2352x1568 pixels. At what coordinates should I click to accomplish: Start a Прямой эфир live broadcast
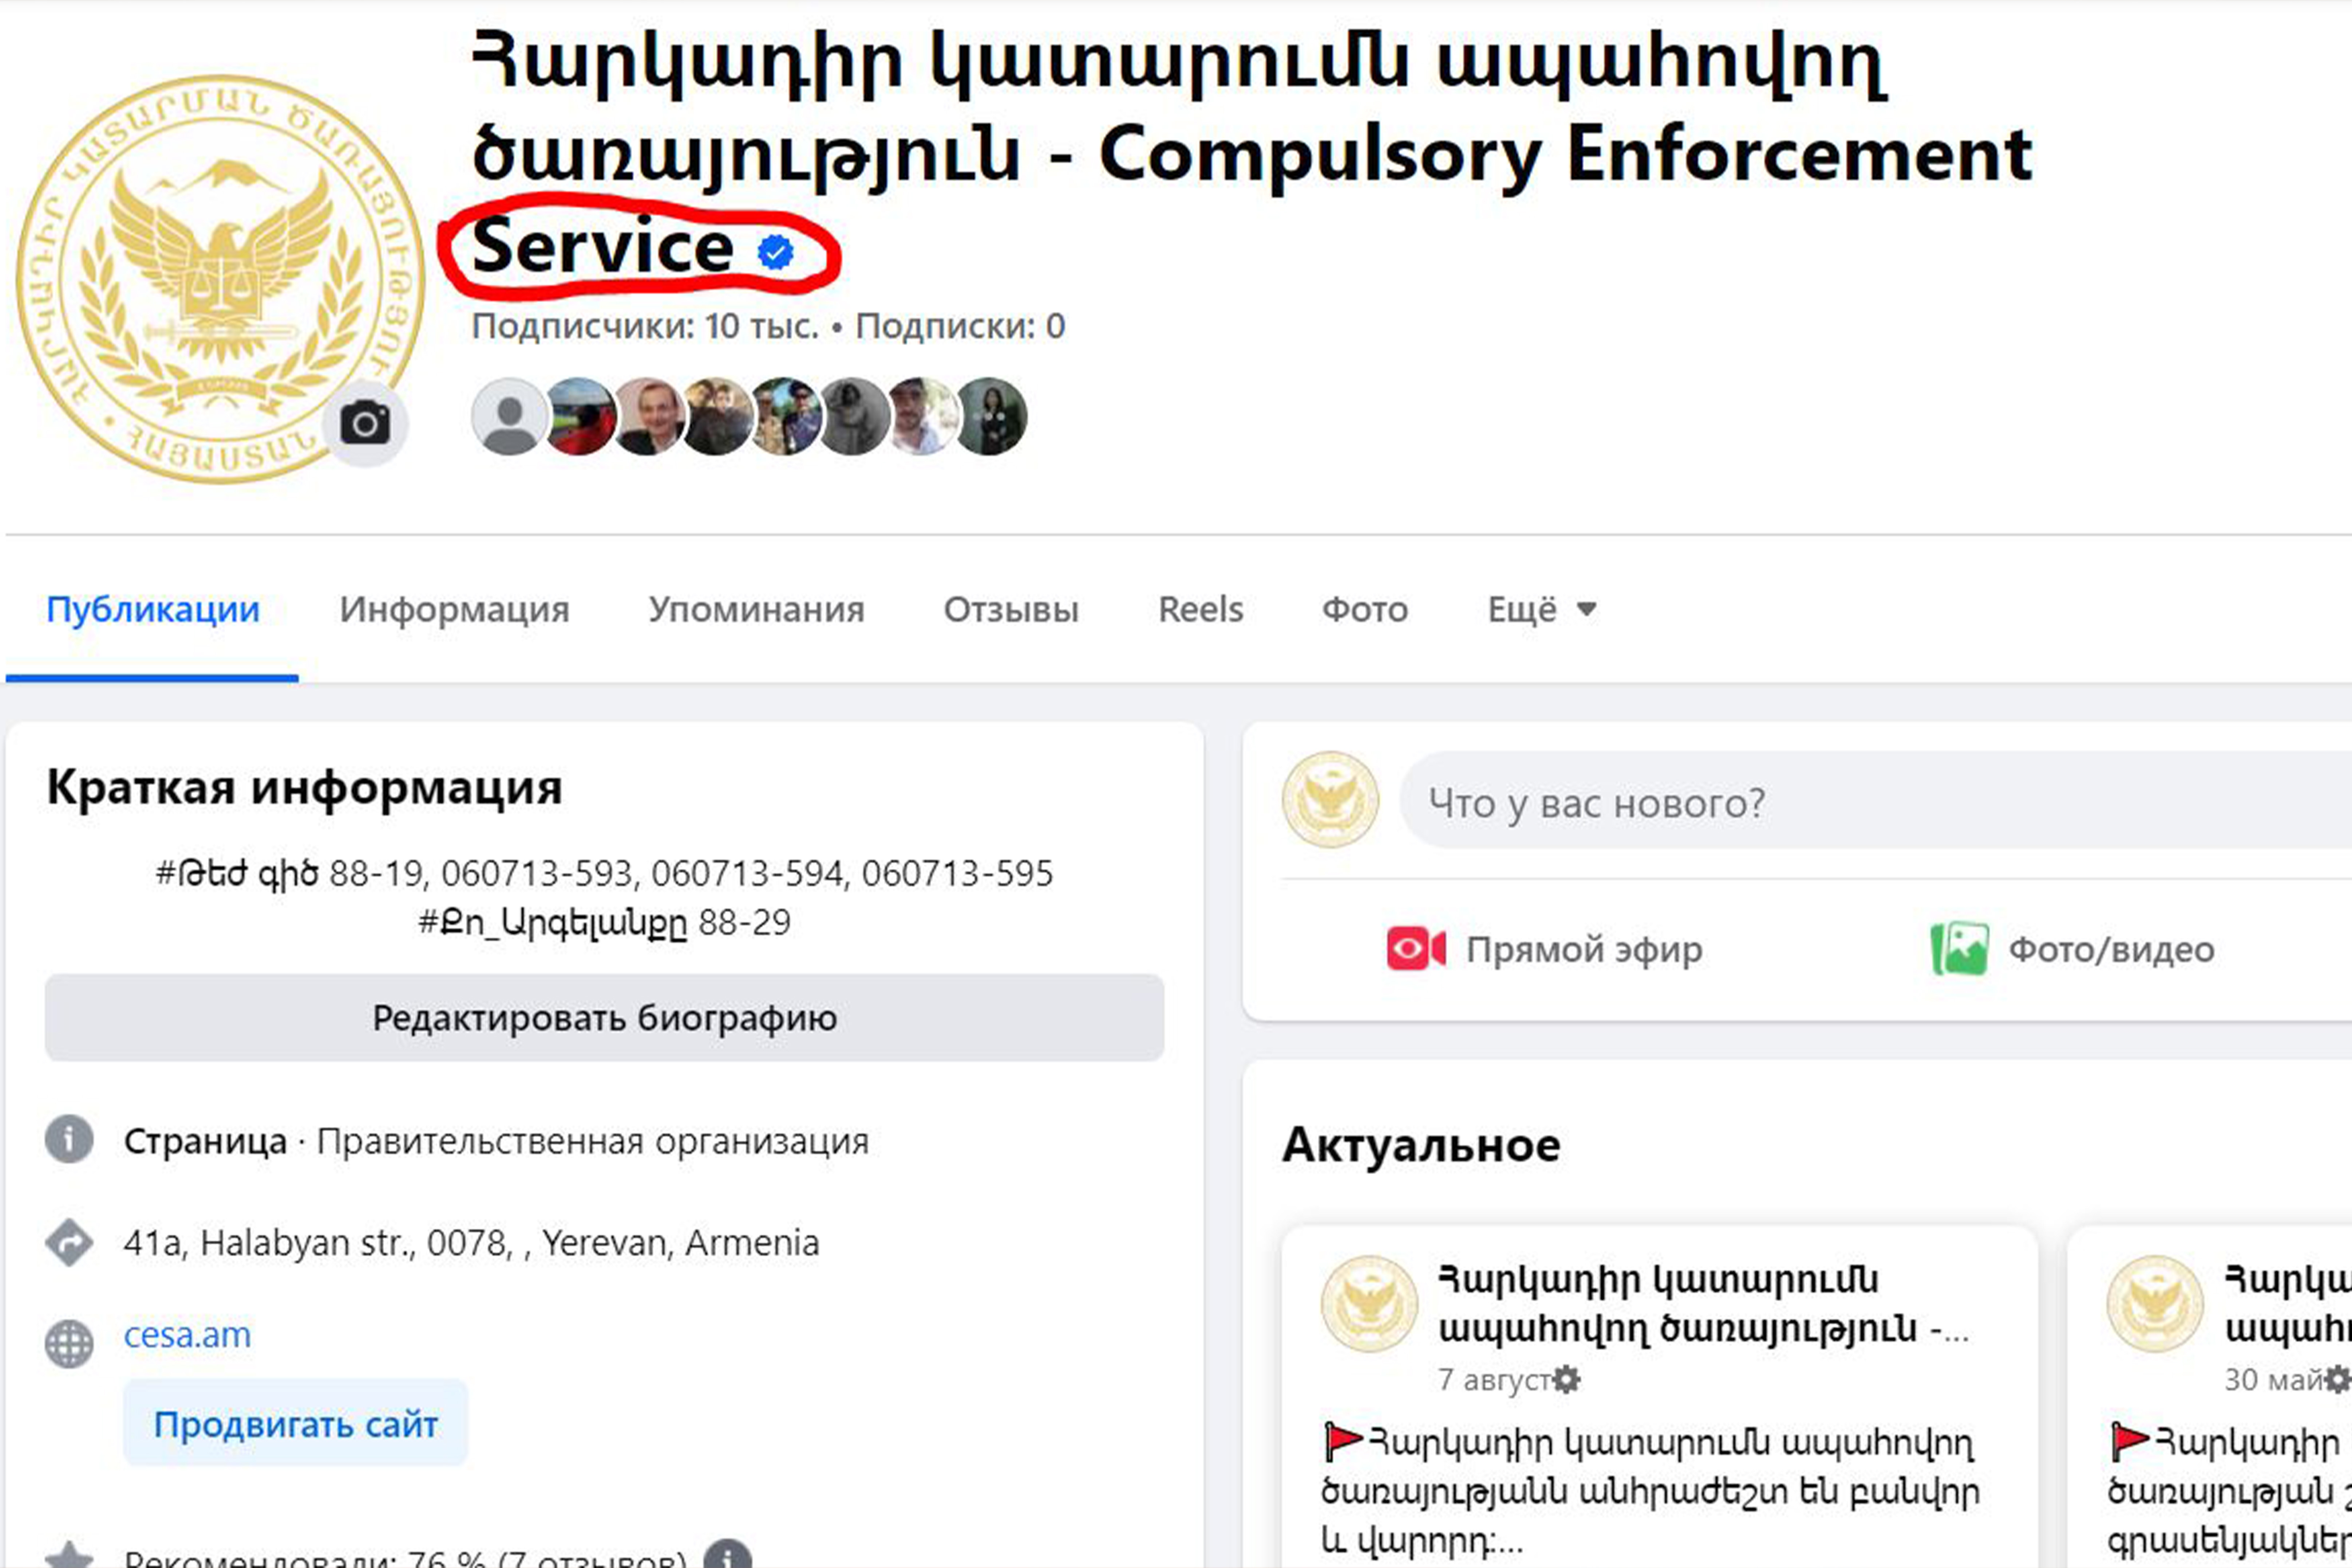coord(1544,949)
